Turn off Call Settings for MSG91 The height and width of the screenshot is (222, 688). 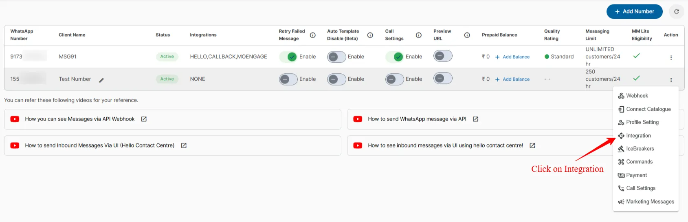(395, 57)
